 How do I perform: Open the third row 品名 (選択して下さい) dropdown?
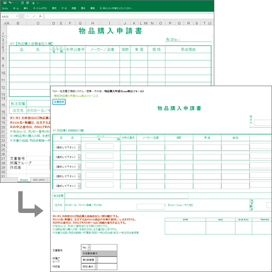pyautogui.click(x=67, y=166)
